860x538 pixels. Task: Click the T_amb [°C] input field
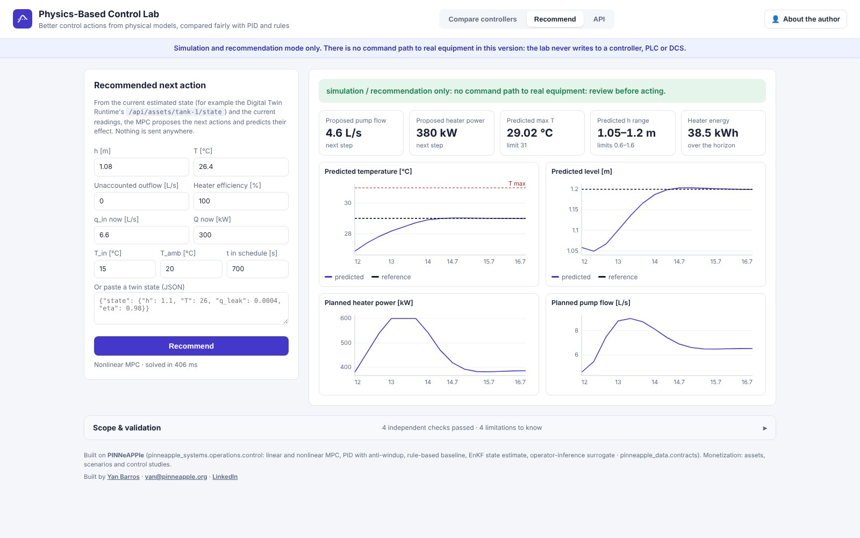click(x=191, y=269)
